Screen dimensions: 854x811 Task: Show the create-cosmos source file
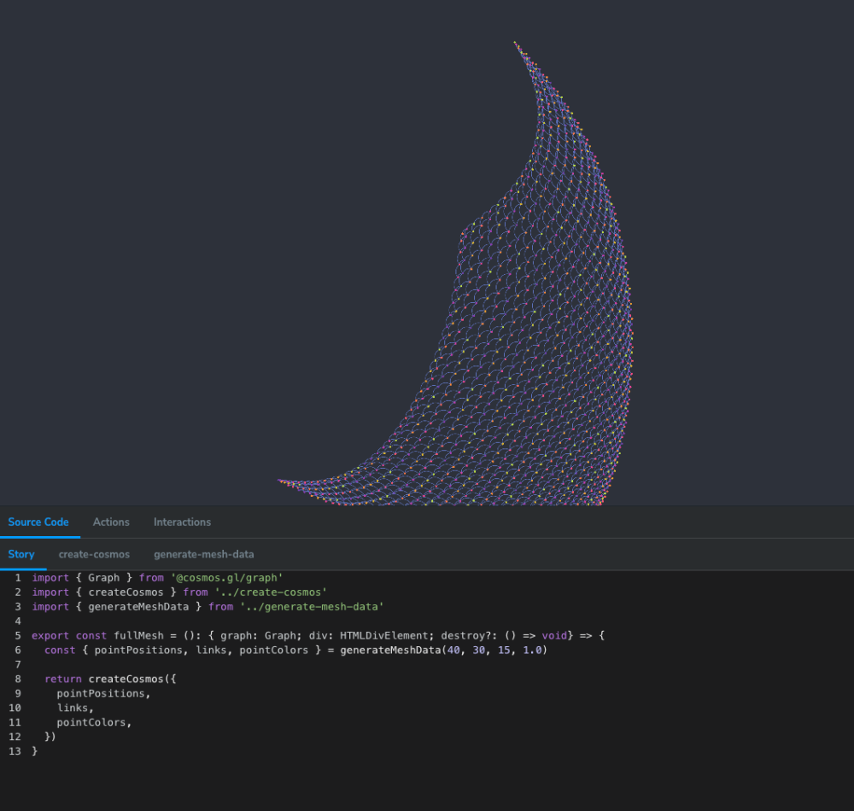tap(94, 554)
